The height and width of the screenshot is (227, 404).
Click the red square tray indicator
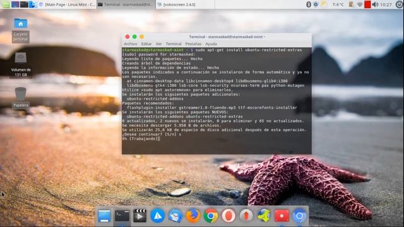click(367, 4)
